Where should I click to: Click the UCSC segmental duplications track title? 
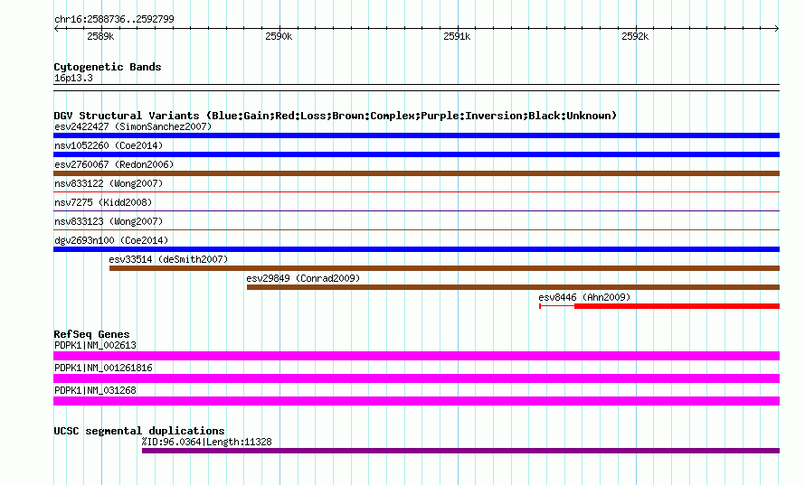[139, 431]
